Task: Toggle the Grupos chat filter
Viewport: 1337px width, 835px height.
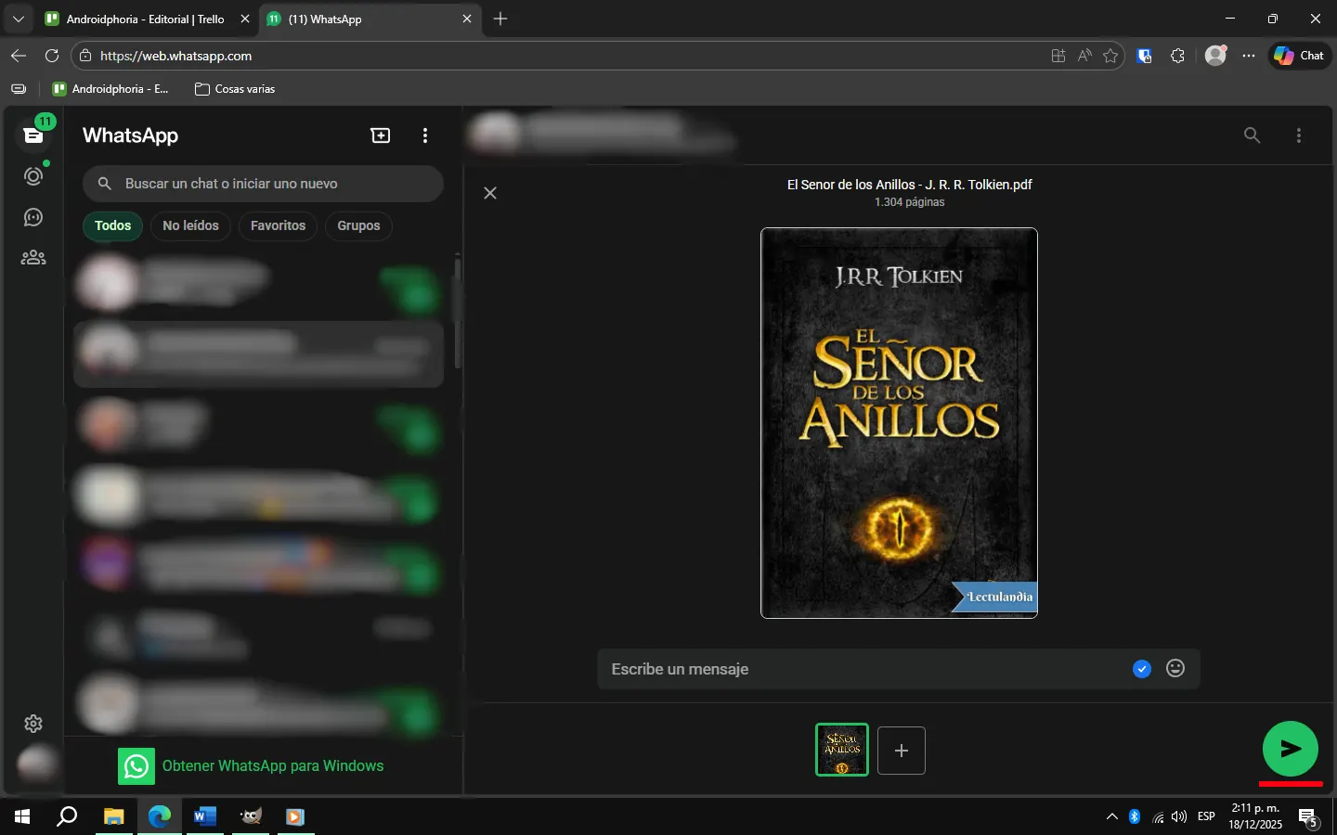Action: tap(358, 225)
